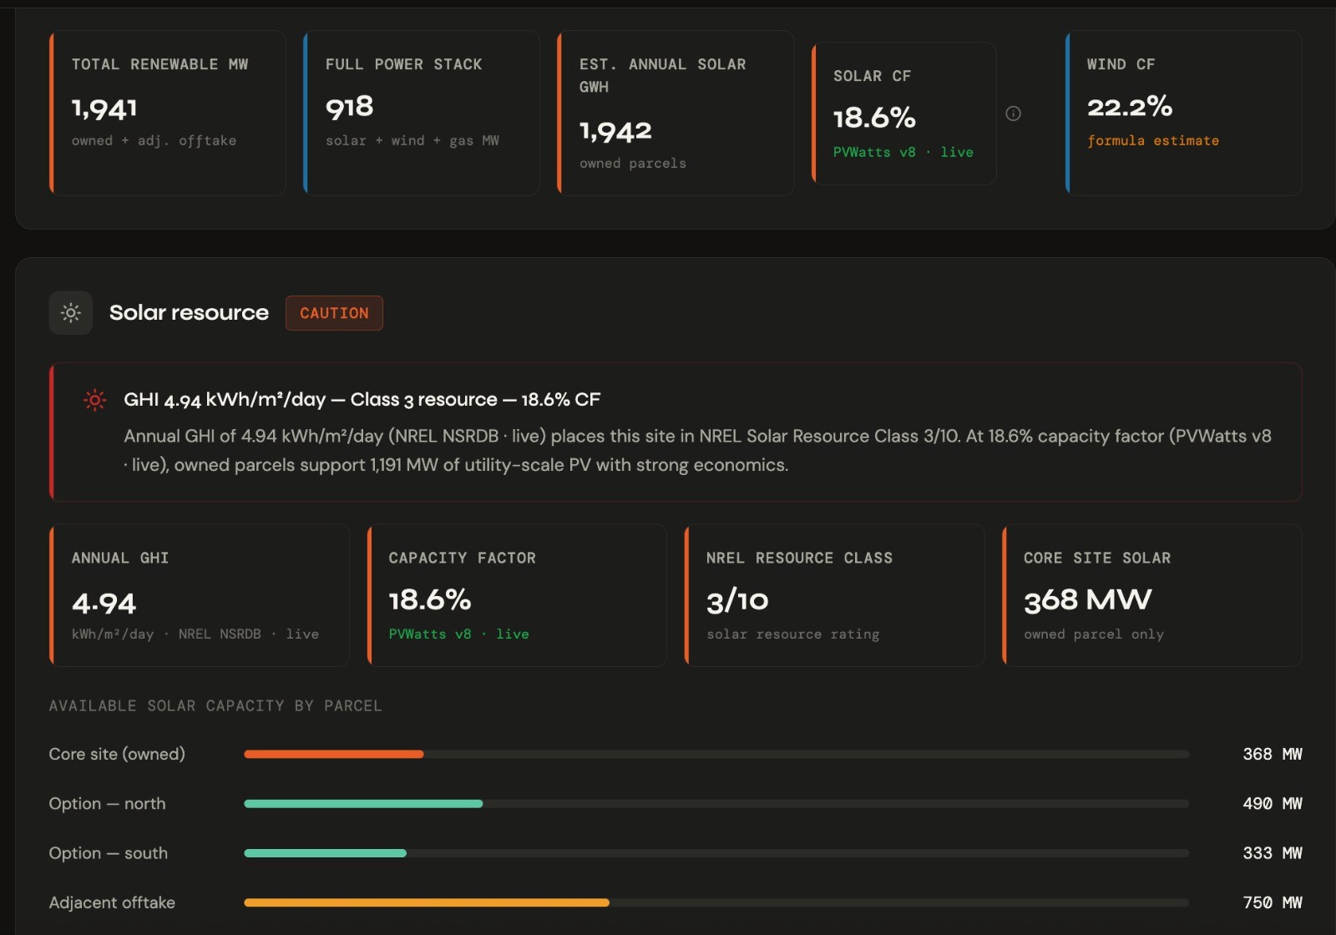Click the alert description about Annual GHI
The height and width of the screenshot is (935, 1336).
[x=698, y=450]
